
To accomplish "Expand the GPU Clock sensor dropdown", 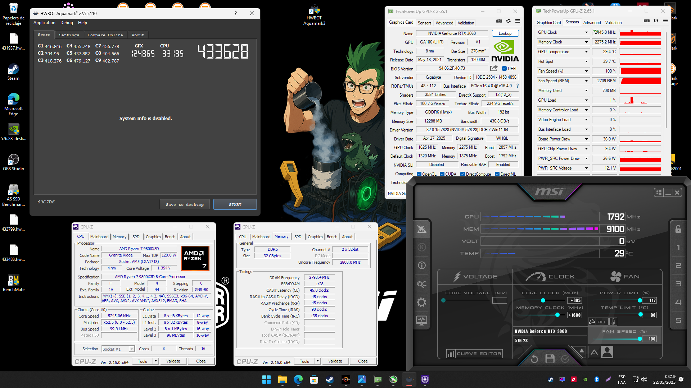I will (586, 32).
